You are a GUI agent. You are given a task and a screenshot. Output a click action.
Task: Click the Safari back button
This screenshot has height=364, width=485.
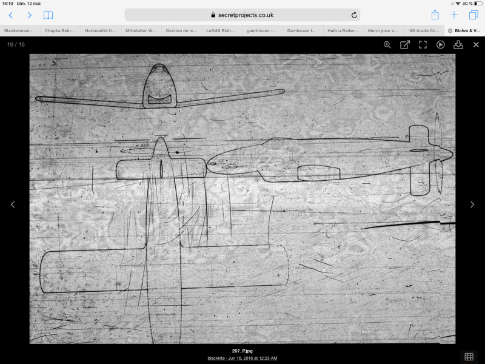point(10,15)
